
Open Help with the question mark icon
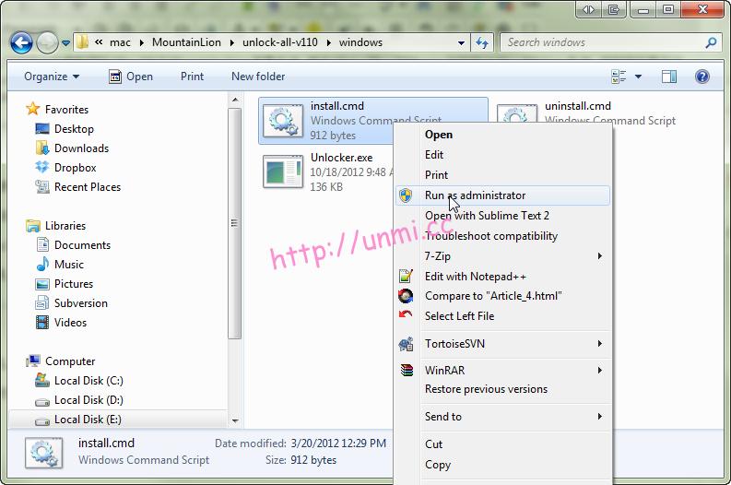point(702,77)
